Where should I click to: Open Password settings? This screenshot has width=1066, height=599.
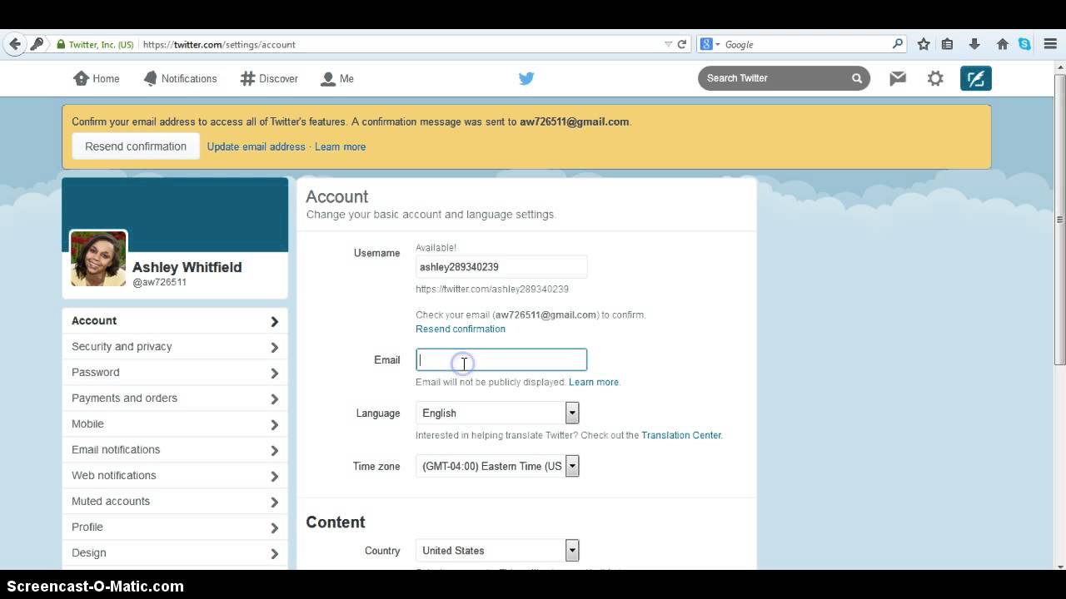coord(175,373)
